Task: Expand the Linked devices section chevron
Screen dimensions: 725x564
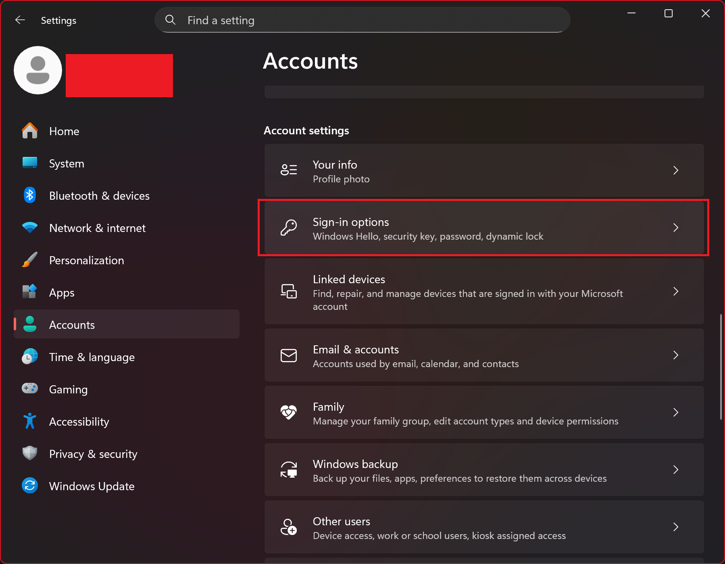Action: (676, 292)
